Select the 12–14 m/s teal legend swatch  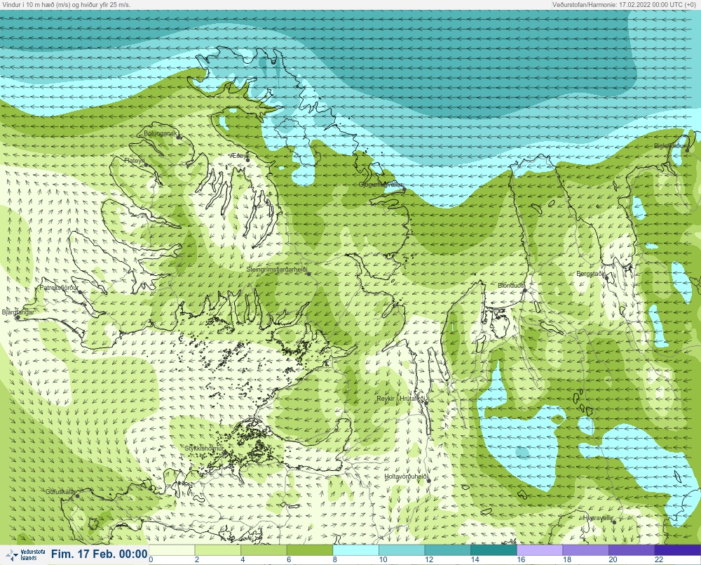tap(447, 550)
